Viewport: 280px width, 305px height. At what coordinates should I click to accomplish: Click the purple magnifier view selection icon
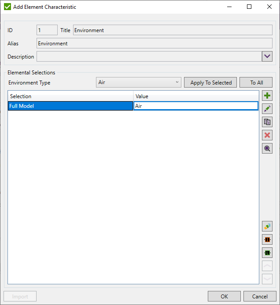tap(267, 149)
